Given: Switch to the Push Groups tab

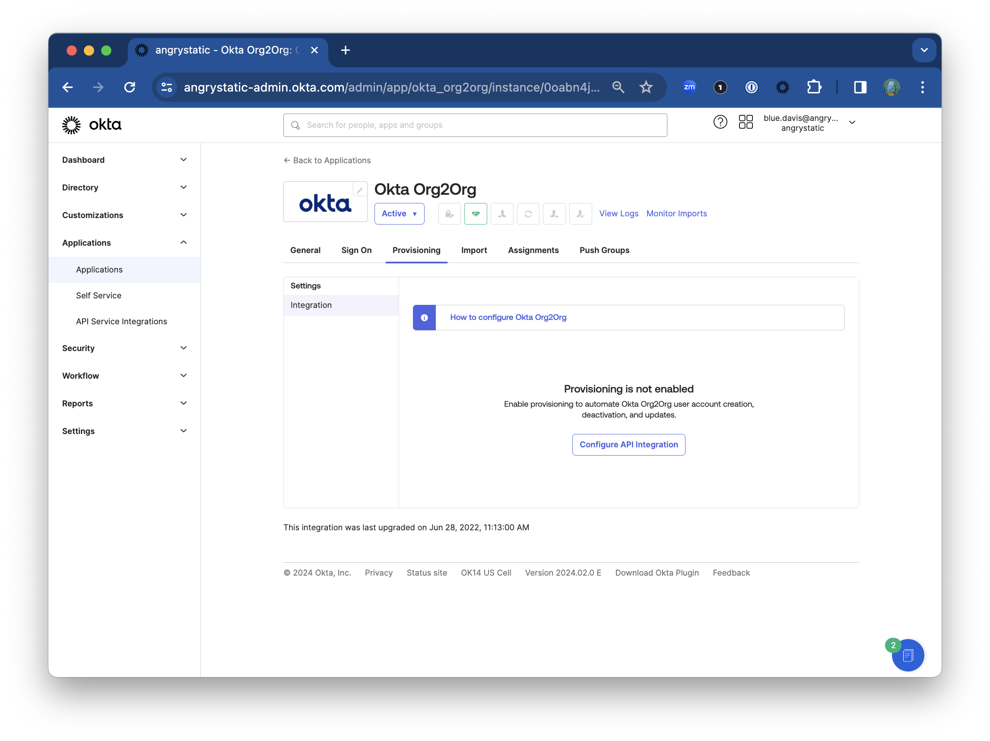Looking at the screenshot, I should (604, 250).
